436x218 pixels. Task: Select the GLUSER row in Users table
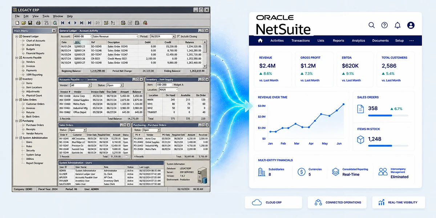[x=111, y=174]
